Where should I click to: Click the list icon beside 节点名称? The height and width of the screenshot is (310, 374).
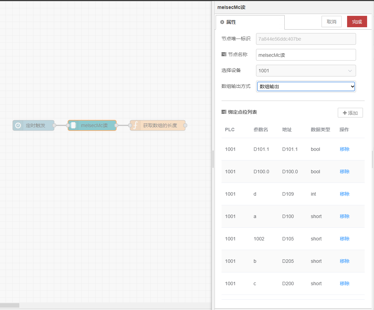(224, 54)
